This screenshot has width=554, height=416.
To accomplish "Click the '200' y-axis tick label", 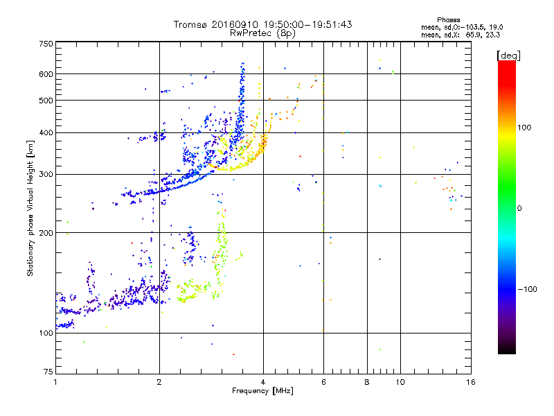I will [46, 233].
